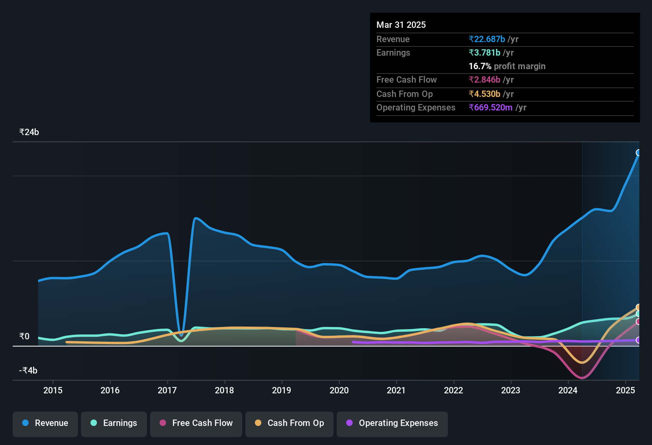The image size is (652, 445).
Task: Click the 2020 x-axis year label
Action: (x=339, y=390)
